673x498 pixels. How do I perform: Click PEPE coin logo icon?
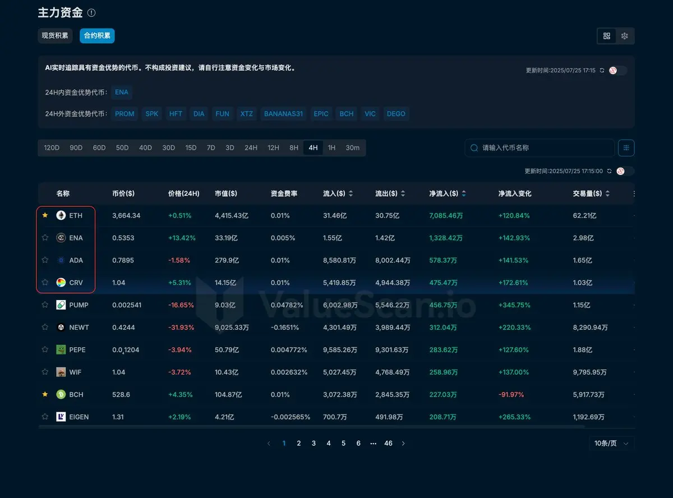click(x=61, y=350)
